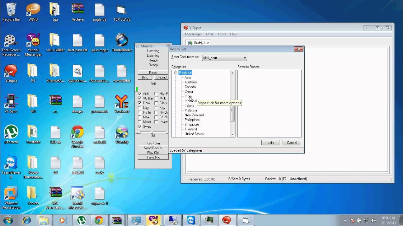Click the volume icon in system tray
Image resolution: width=403 pixels, height=226 pixels.
(373, 220)
